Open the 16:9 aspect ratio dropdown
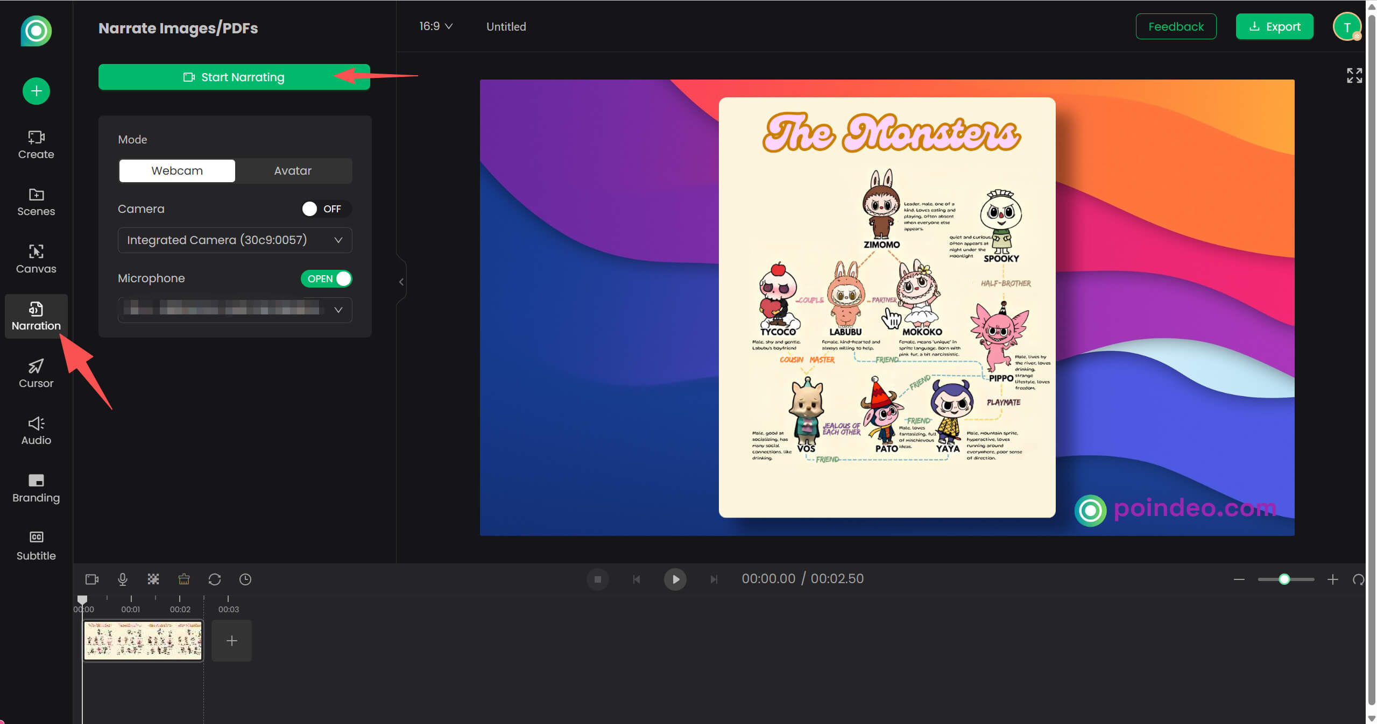 [435, 26]
